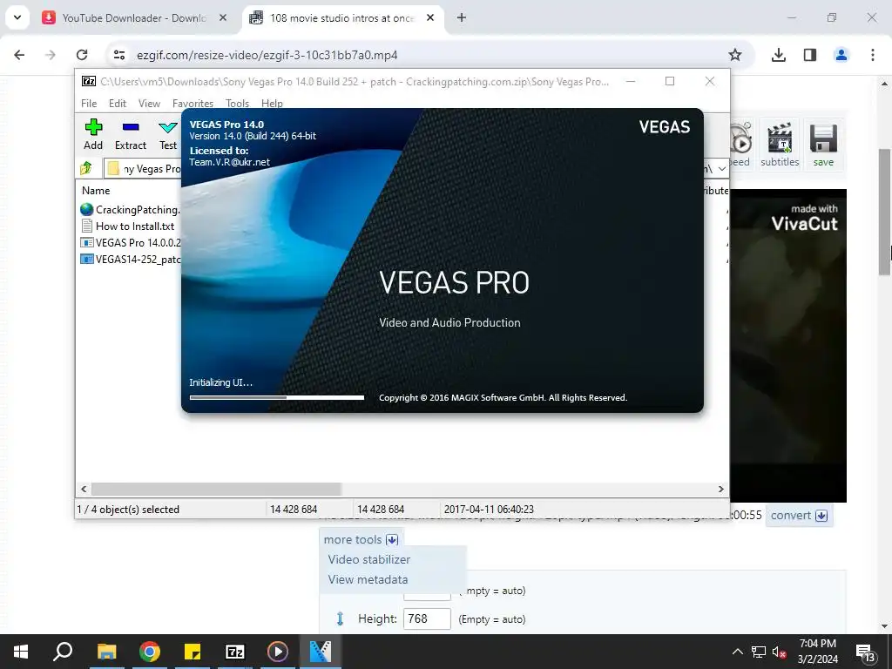Viewport: 892px width, 669px height.
Task: Click the Extract icon in 7-Zip
Action: point(131,135)
